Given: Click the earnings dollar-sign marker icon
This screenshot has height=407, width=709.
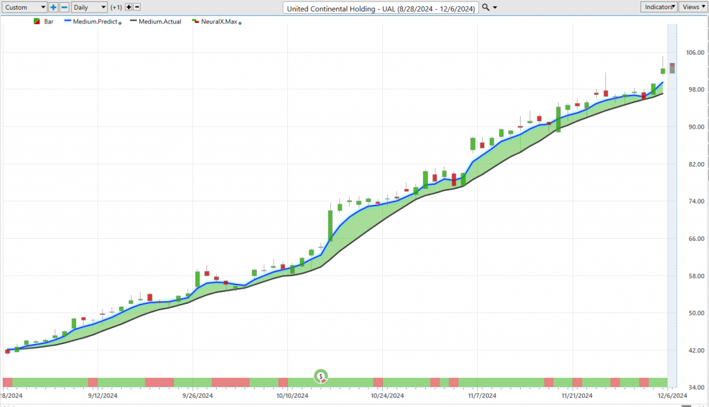Looking at the screenshot, I should point(321,377).
